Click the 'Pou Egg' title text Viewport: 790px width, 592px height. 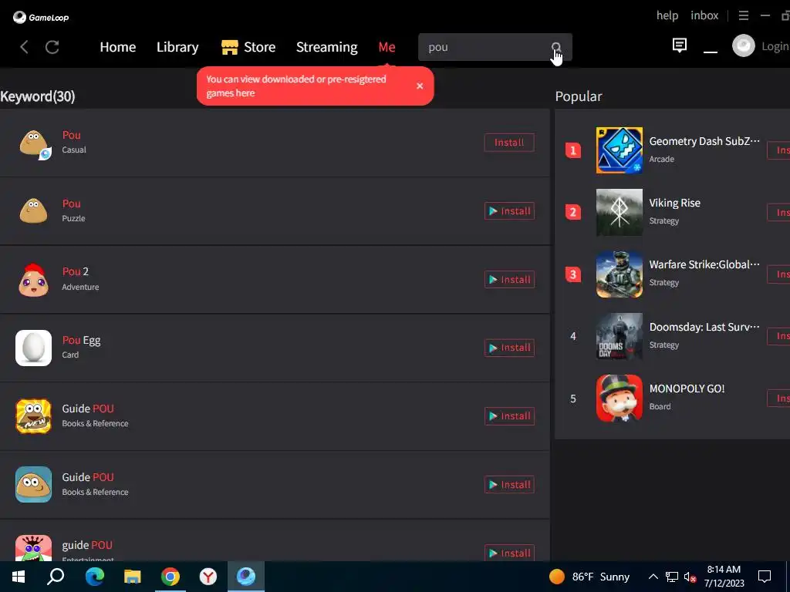(81, 340)
